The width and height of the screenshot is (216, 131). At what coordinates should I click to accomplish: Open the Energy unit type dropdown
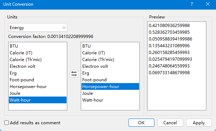38,28
